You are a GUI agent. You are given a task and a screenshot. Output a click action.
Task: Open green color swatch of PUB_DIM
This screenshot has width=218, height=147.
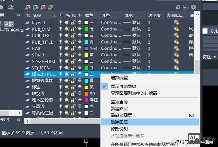tap(86, 29)
